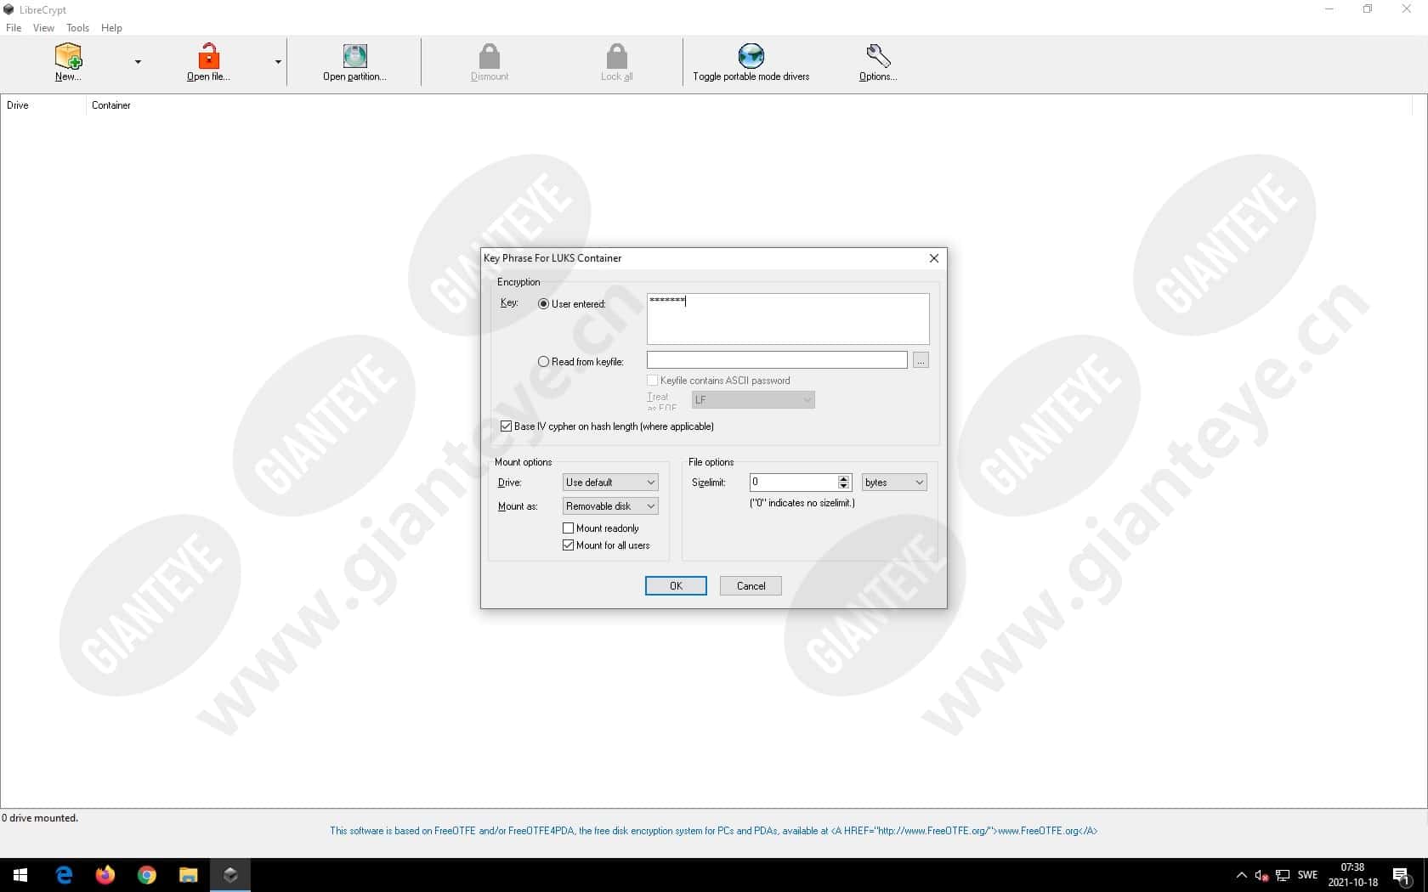This screenshot has width=1428, height=892.
Task: Click the Lock all toolbar icon
Action: [x=617, y=56]
